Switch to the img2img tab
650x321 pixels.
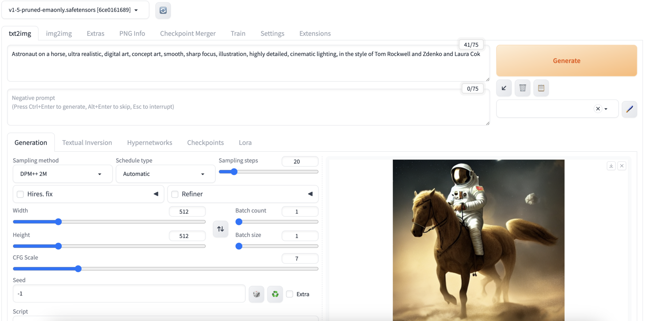pos(59,34)
